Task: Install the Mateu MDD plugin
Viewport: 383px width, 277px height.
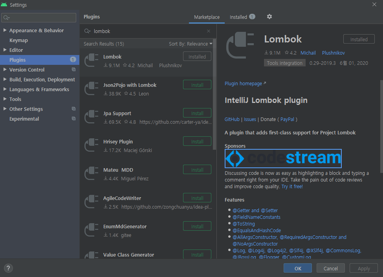Action: tap(197, 170)
